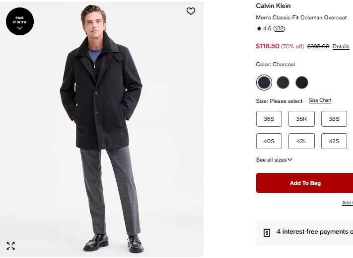Choose size 42S
353x258 pixels.
(334, 141)
